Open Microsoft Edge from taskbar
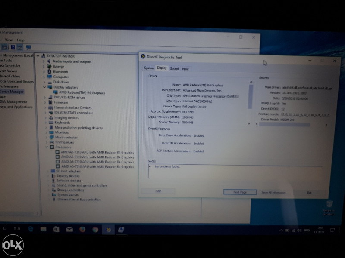This screenshot has height=258, width=345. click(31, 229)
